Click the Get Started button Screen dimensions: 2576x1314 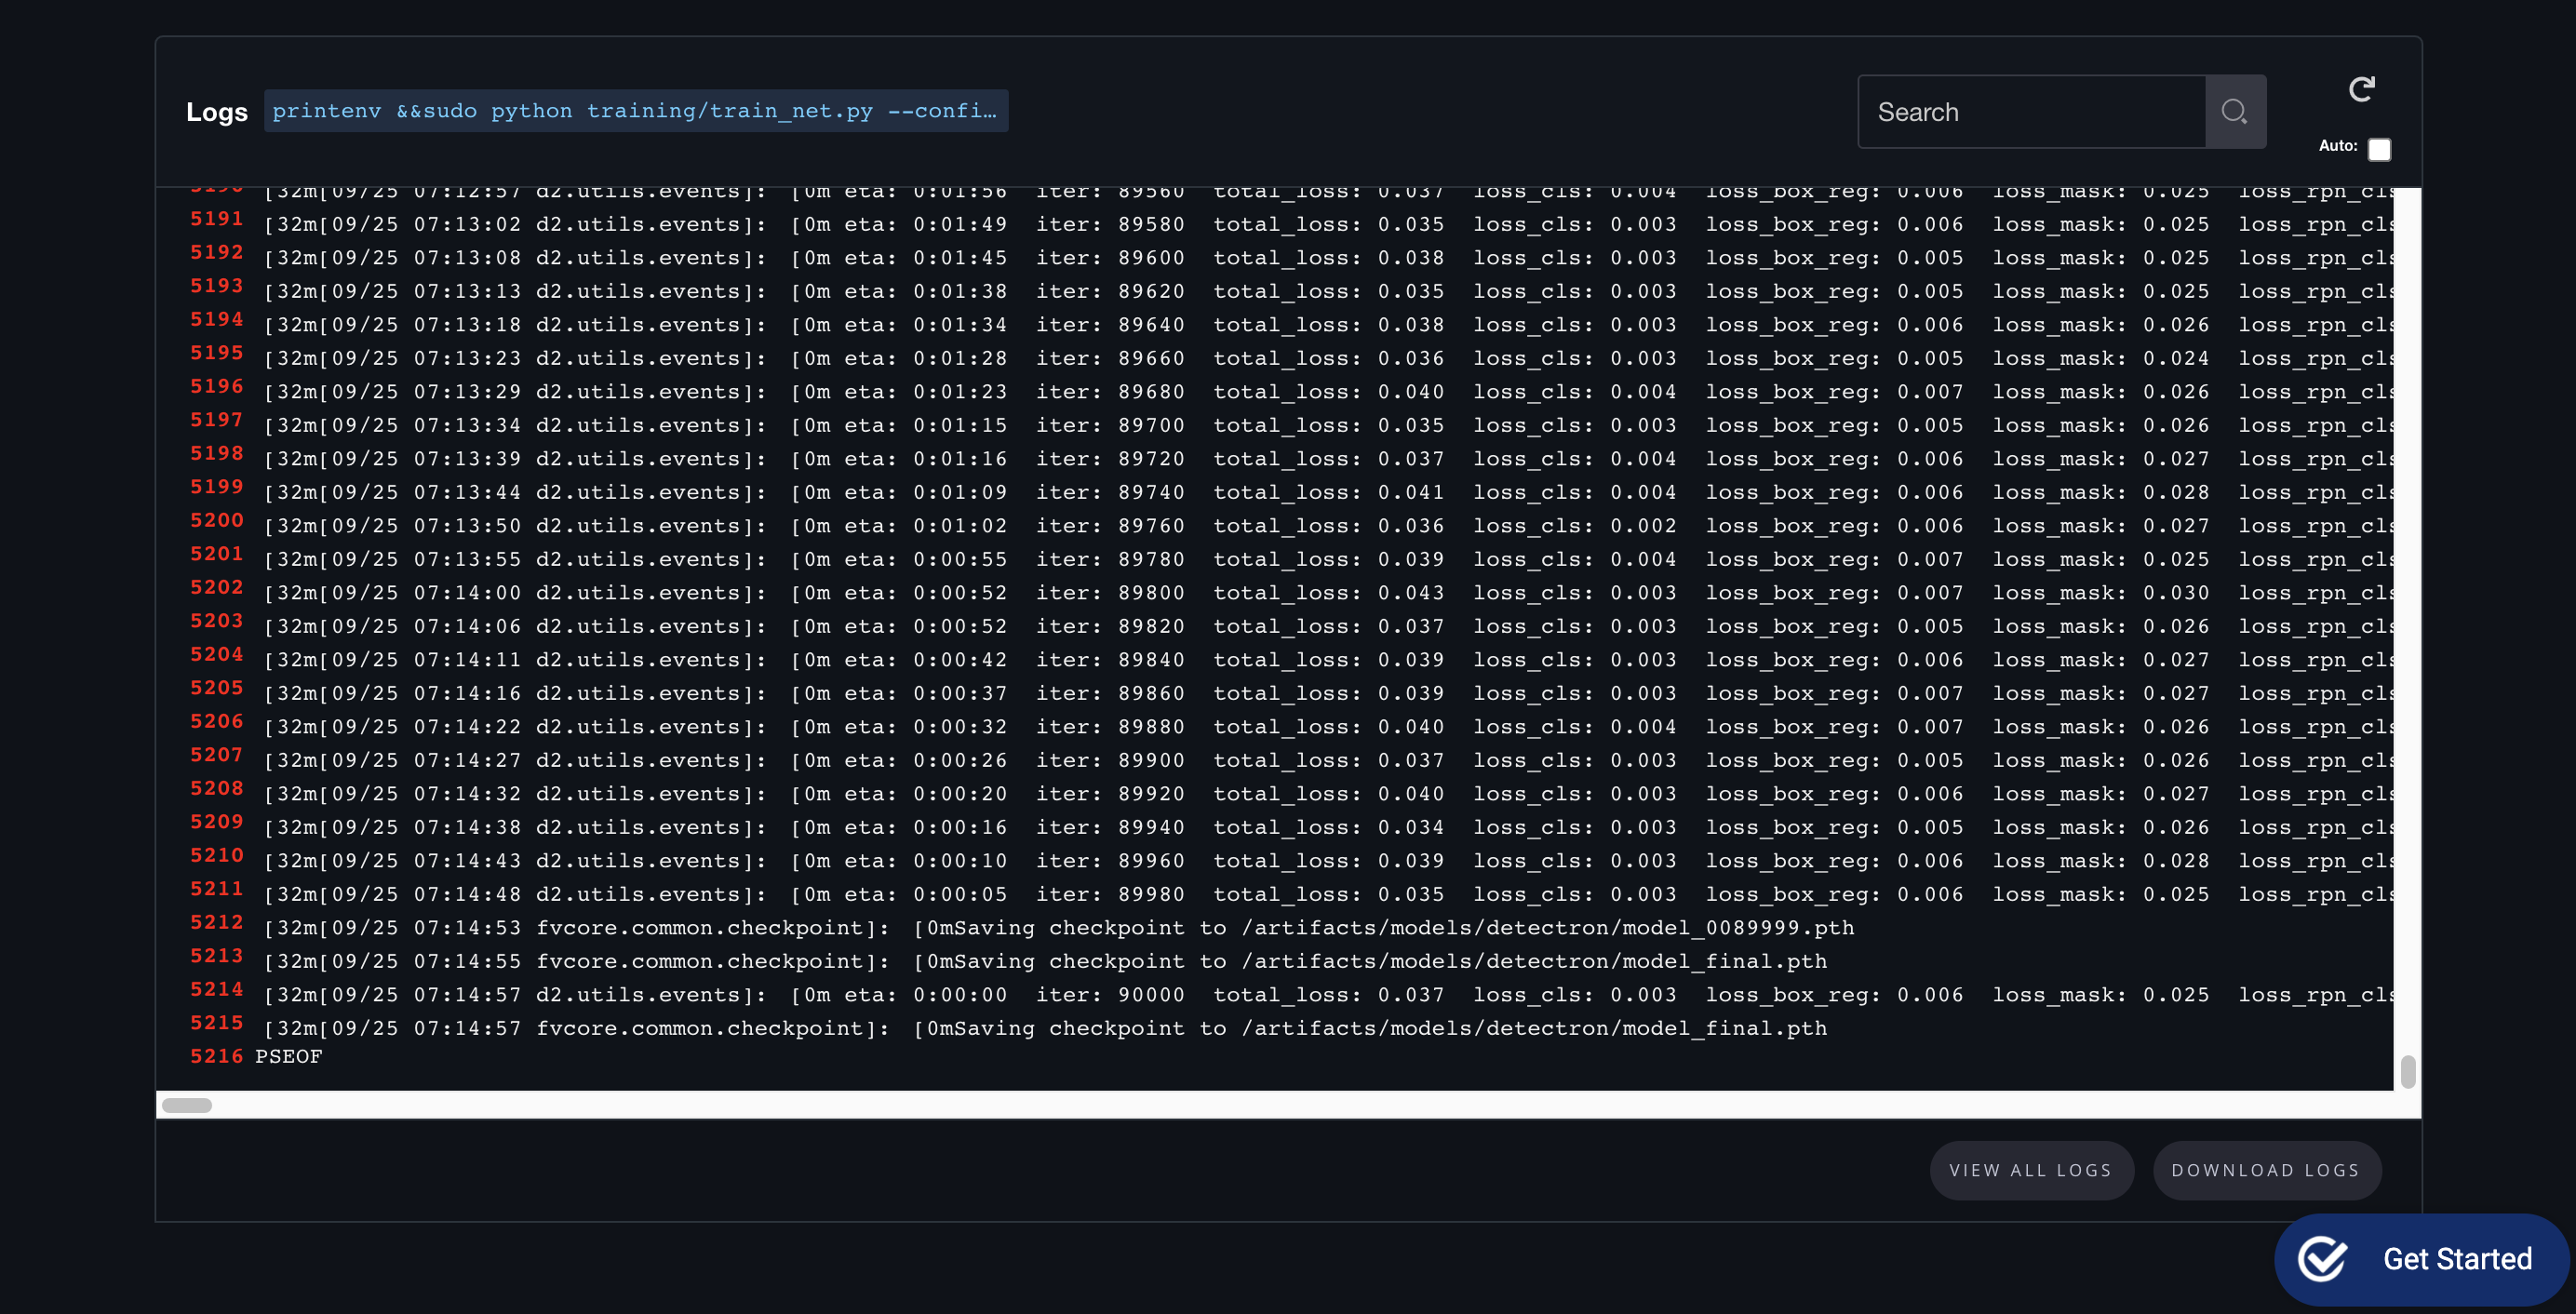pyautogui.click(x=2456, y=1258)
